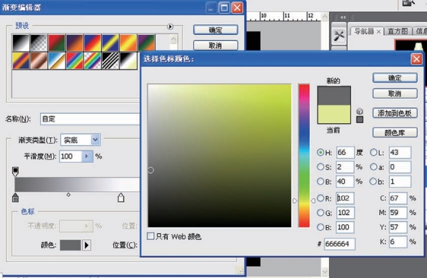Confirm color picker with 确定

click(395, 78)
